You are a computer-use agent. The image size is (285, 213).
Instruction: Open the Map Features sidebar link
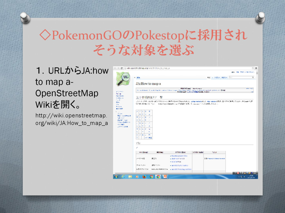tap(120, 96)
